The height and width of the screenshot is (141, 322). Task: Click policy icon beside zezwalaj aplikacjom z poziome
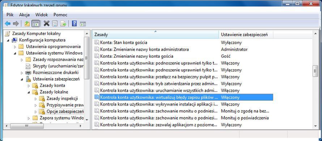97,125
